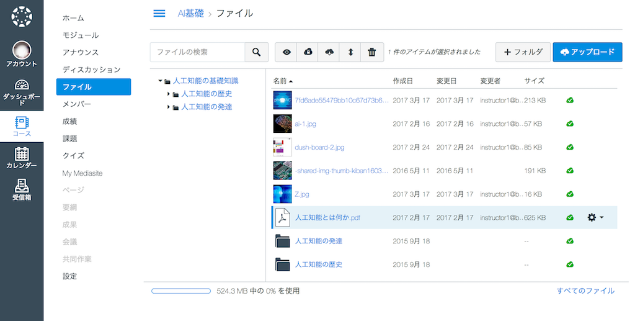Image resolution: width=635 pixels, height=321 pixels.
Task: Open the -shared-img-thumb-kiban circuit thumbnail
Action: [x=282, y=171]
